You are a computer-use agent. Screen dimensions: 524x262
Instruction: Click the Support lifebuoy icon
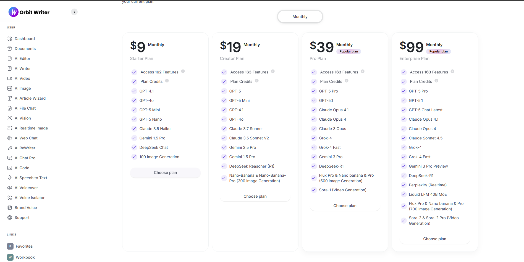coord(10,218)
